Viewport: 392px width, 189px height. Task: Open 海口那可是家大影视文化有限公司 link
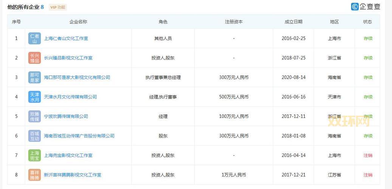pos(77,77)
